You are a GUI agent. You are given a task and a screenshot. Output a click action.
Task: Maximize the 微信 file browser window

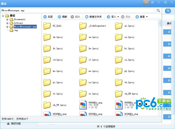pyautogui.click(x=153, y=2)
